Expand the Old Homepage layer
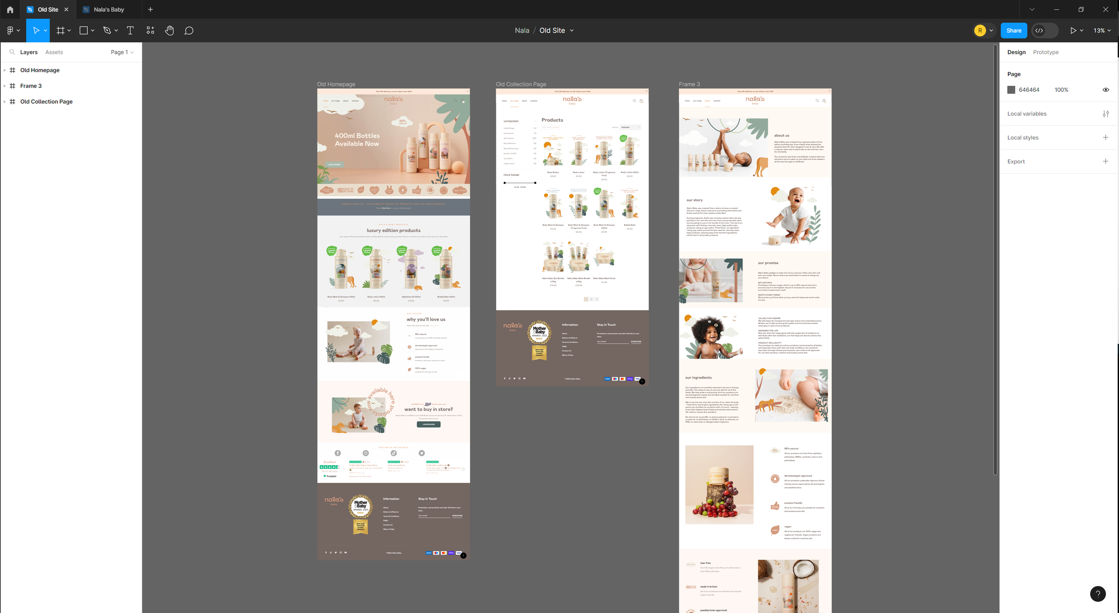The width and height of the screenshot is (1119, 613). [4, 70]
